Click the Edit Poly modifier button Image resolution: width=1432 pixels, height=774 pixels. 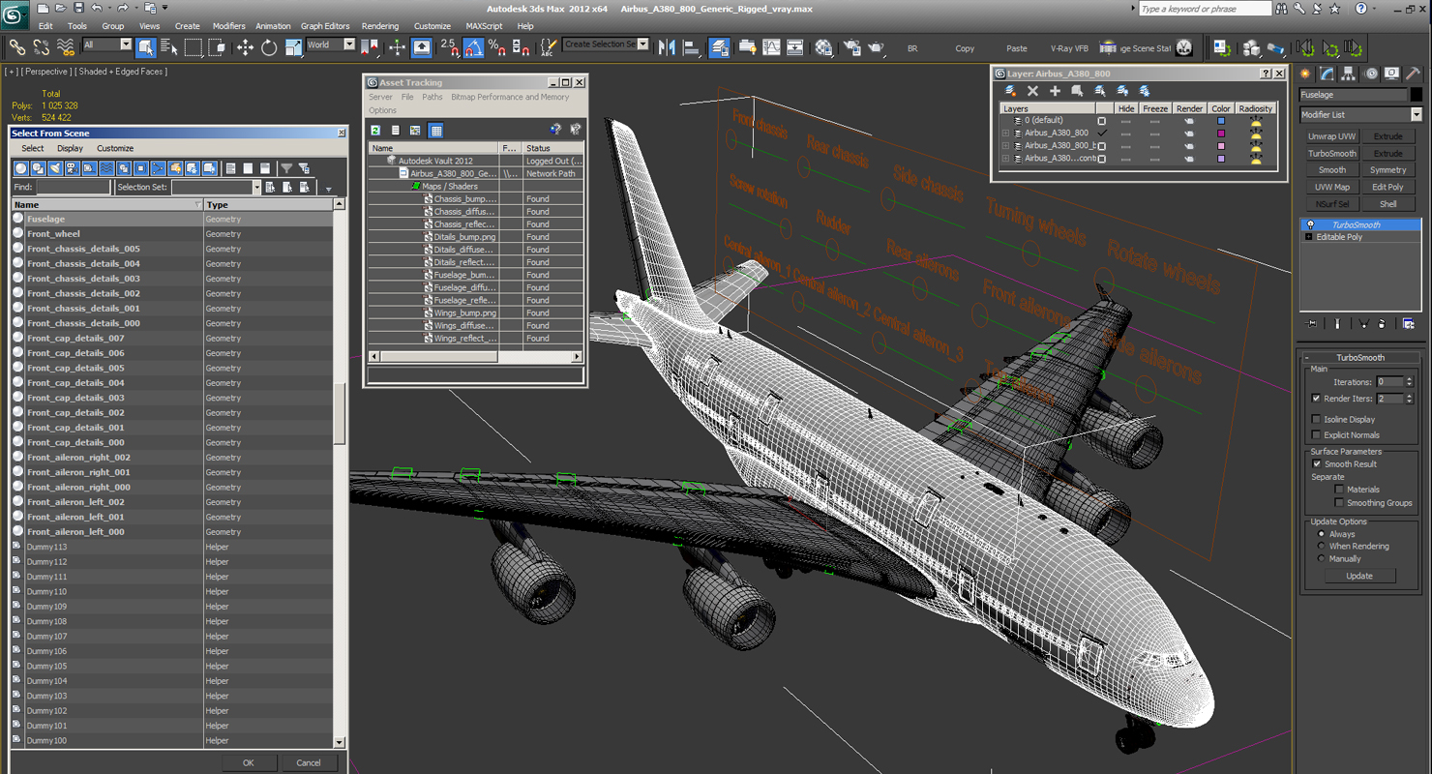coord(1387,188)
